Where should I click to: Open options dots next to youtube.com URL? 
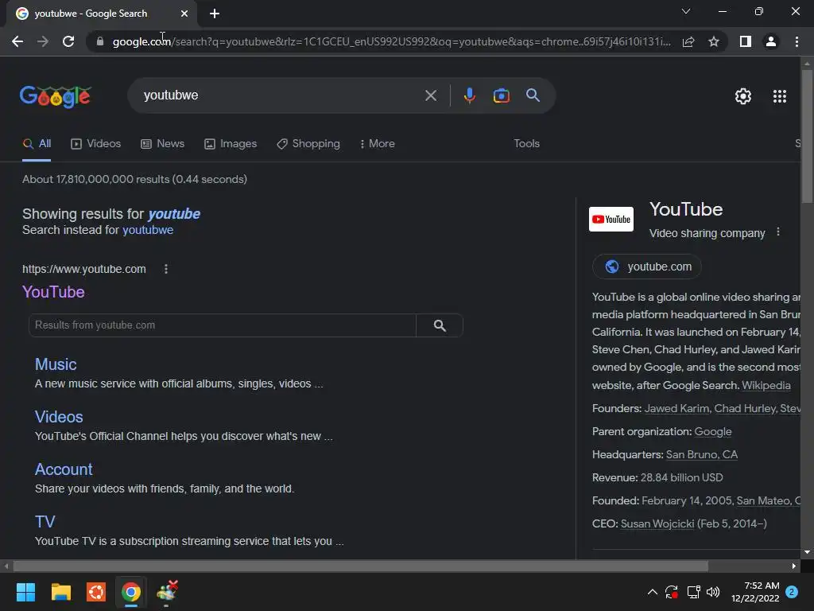coord(165,269)
